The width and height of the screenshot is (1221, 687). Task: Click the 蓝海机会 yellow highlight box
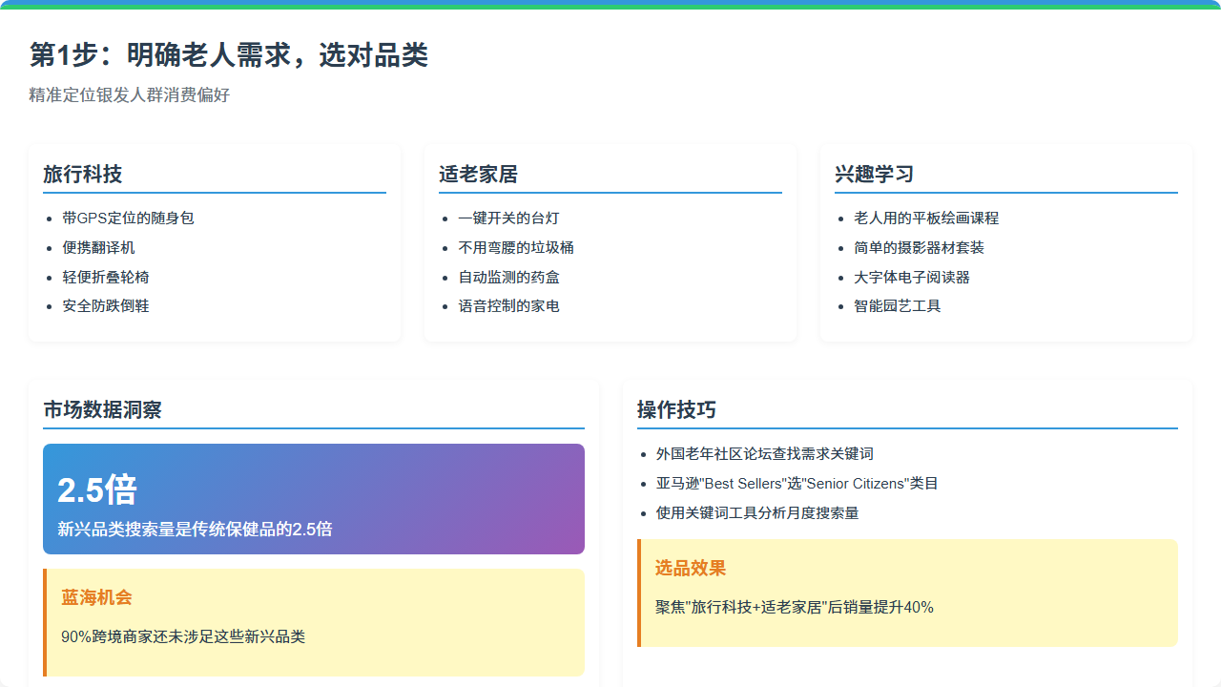pos(313,622)
